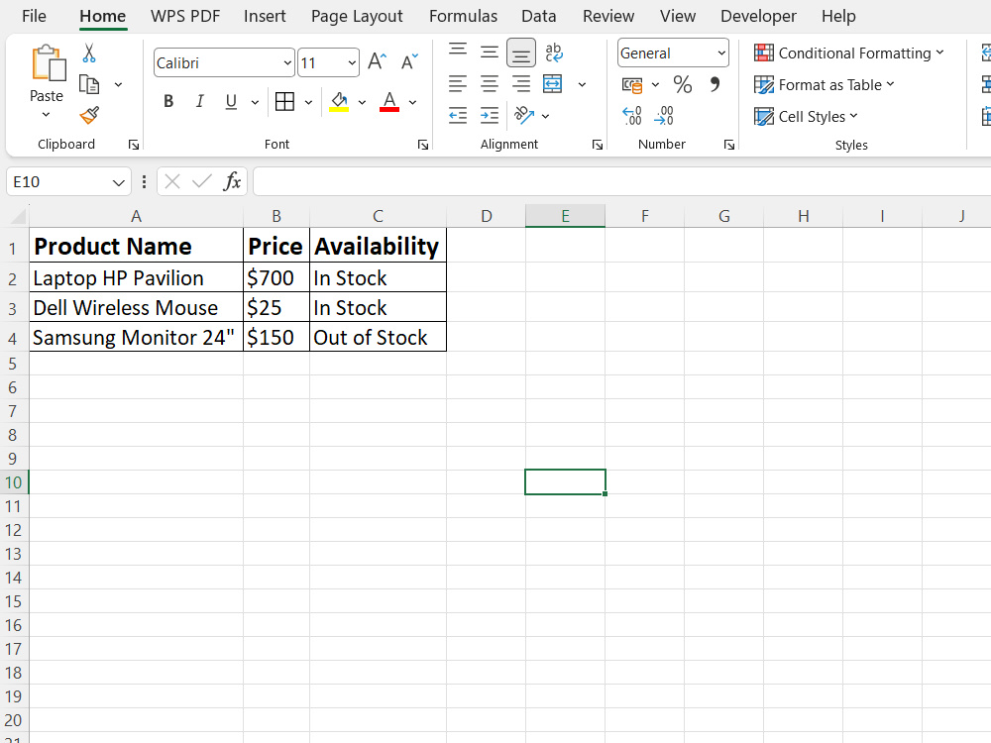Image resolution: width=991 pixels, height=743 pixels.
Task: Open the Alignment settings dialog launcher
Action: click(598, 146)
